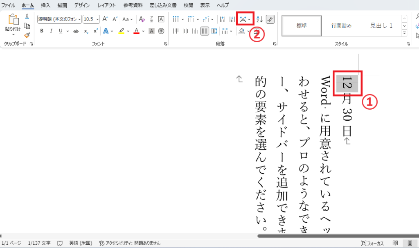Apply the 行間詰め style
This screenshot has height=248, width=419.
[341, 26]
